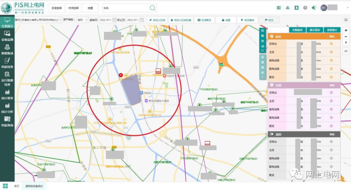The height and width of the screenshot is (190, 351).
Task: Click into the top search input field
Action: [x=126, y=8]
